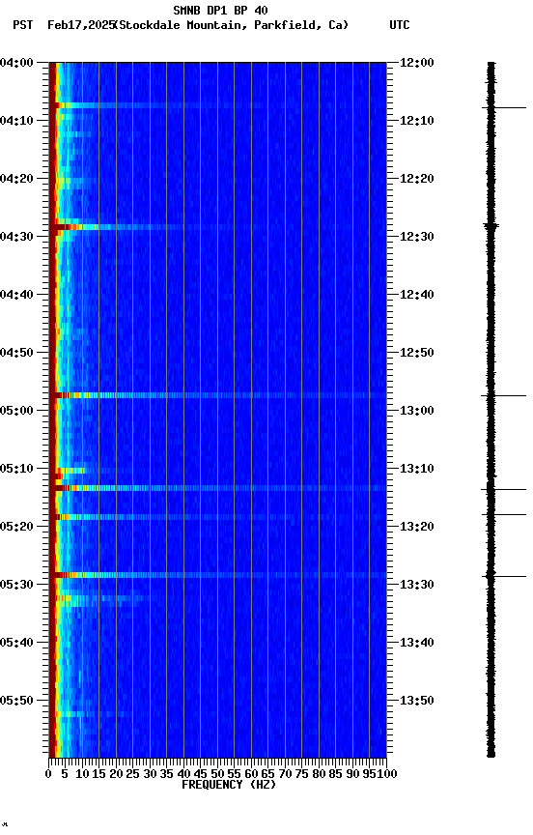The height and width of the screenshot is (835, 533).
Task: Click the 05:30 PST time label
Action: pos(16,586)
